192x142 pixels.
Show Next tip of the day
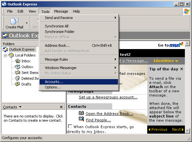178,129
